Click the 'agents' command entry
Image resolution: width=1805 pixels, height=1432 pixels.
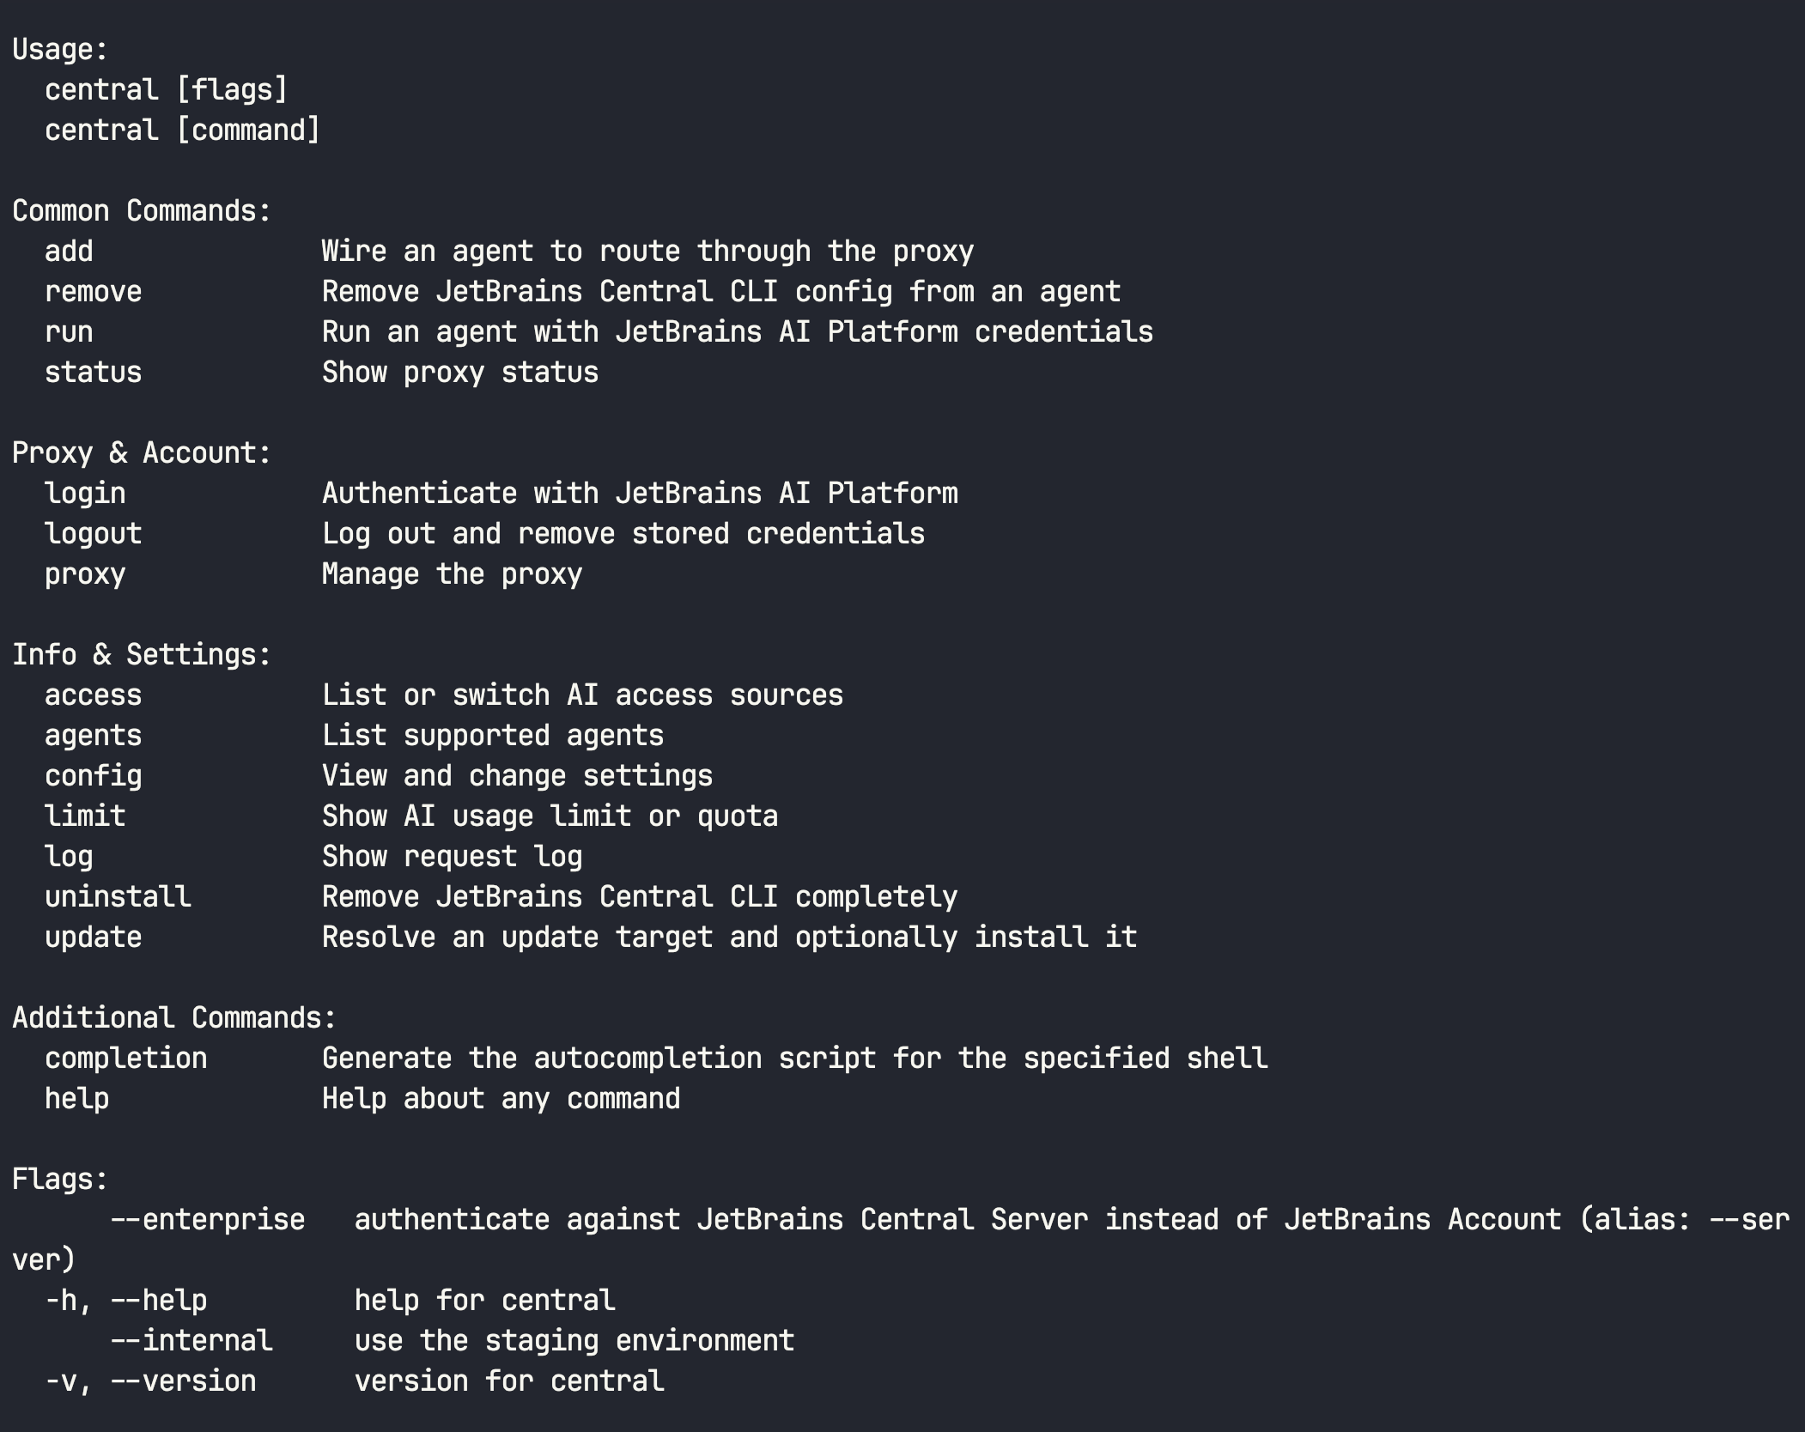93,736
